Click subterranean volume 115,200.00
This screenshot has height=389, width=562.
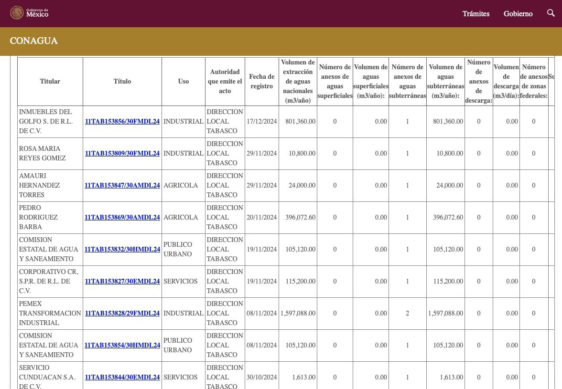click(448, 281)
